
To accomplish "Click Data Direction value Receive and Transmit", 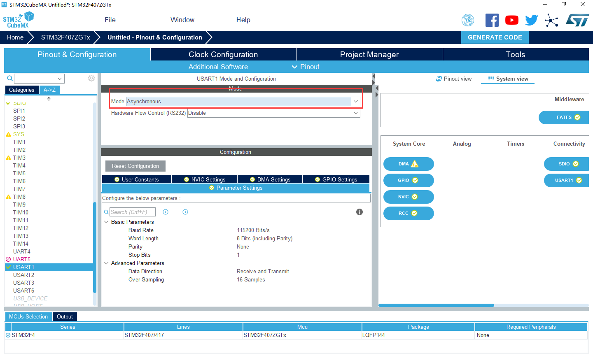I will pyautogui.click(x=263, y=271).
